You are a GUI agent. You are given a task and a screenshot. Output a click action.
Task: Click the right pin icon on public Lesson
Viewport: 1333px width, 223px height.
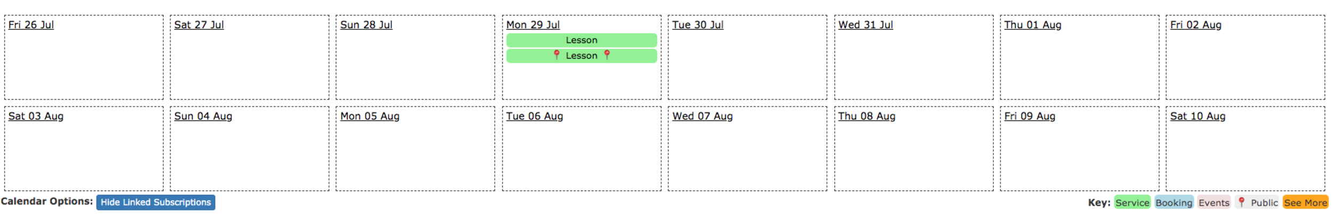tap(607, 55)
